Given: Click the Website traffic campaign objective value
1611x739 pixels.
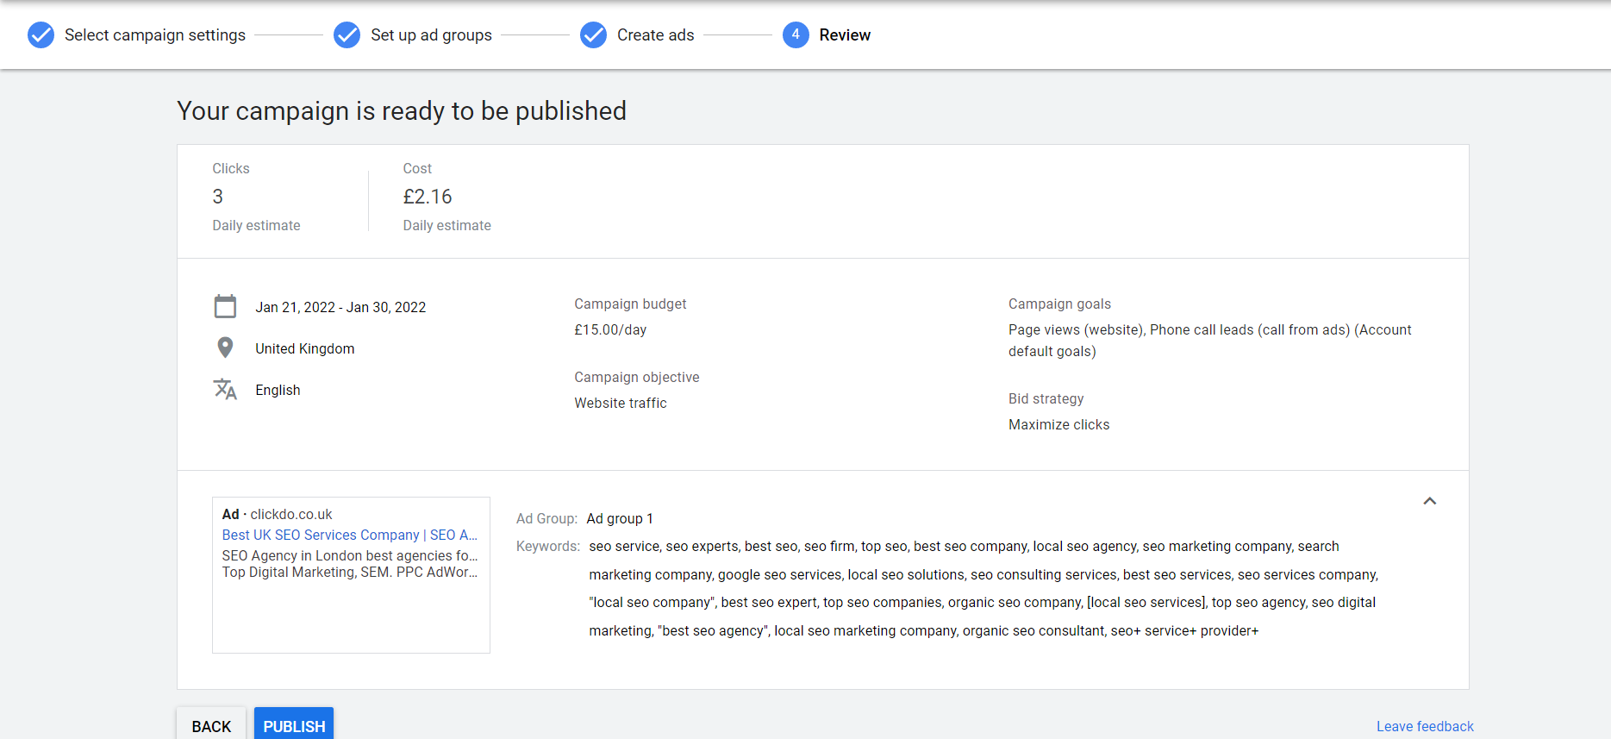Looking at the screenshot, I should [x=621, y=403].
